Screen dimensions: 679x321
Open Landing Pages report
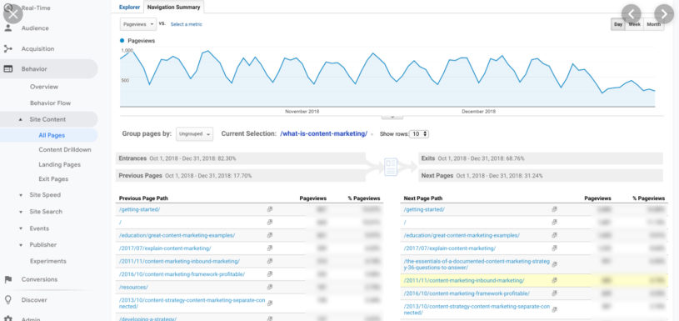coord(59,164)
